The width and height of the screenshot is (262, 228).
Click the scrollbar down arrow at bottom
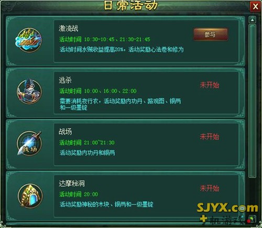pyautogui.click(x=252, y=218)
